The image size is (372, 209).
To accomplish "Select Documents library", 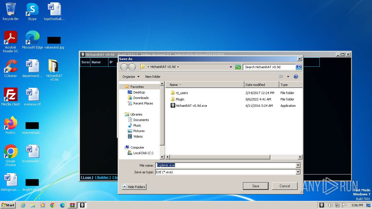I will [x=141, y=120].
